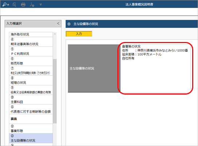
Task: Click the page search magnifier icon
Action: (14, 5)
